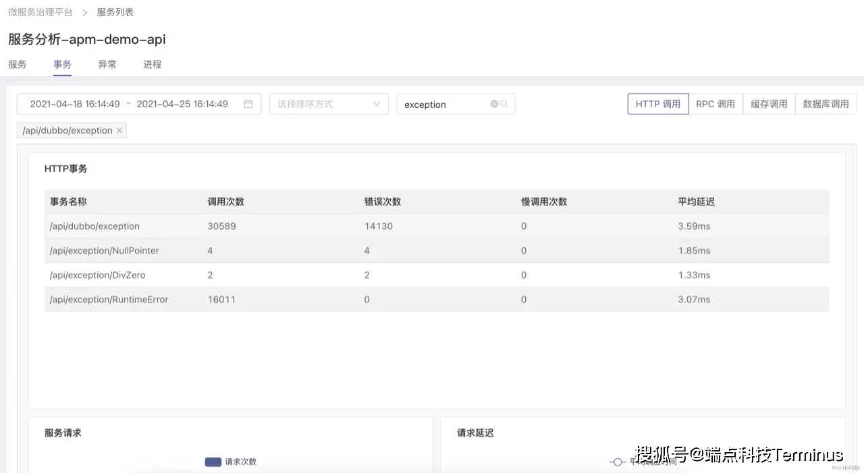Open the 服务 tab

coord(18,65)
